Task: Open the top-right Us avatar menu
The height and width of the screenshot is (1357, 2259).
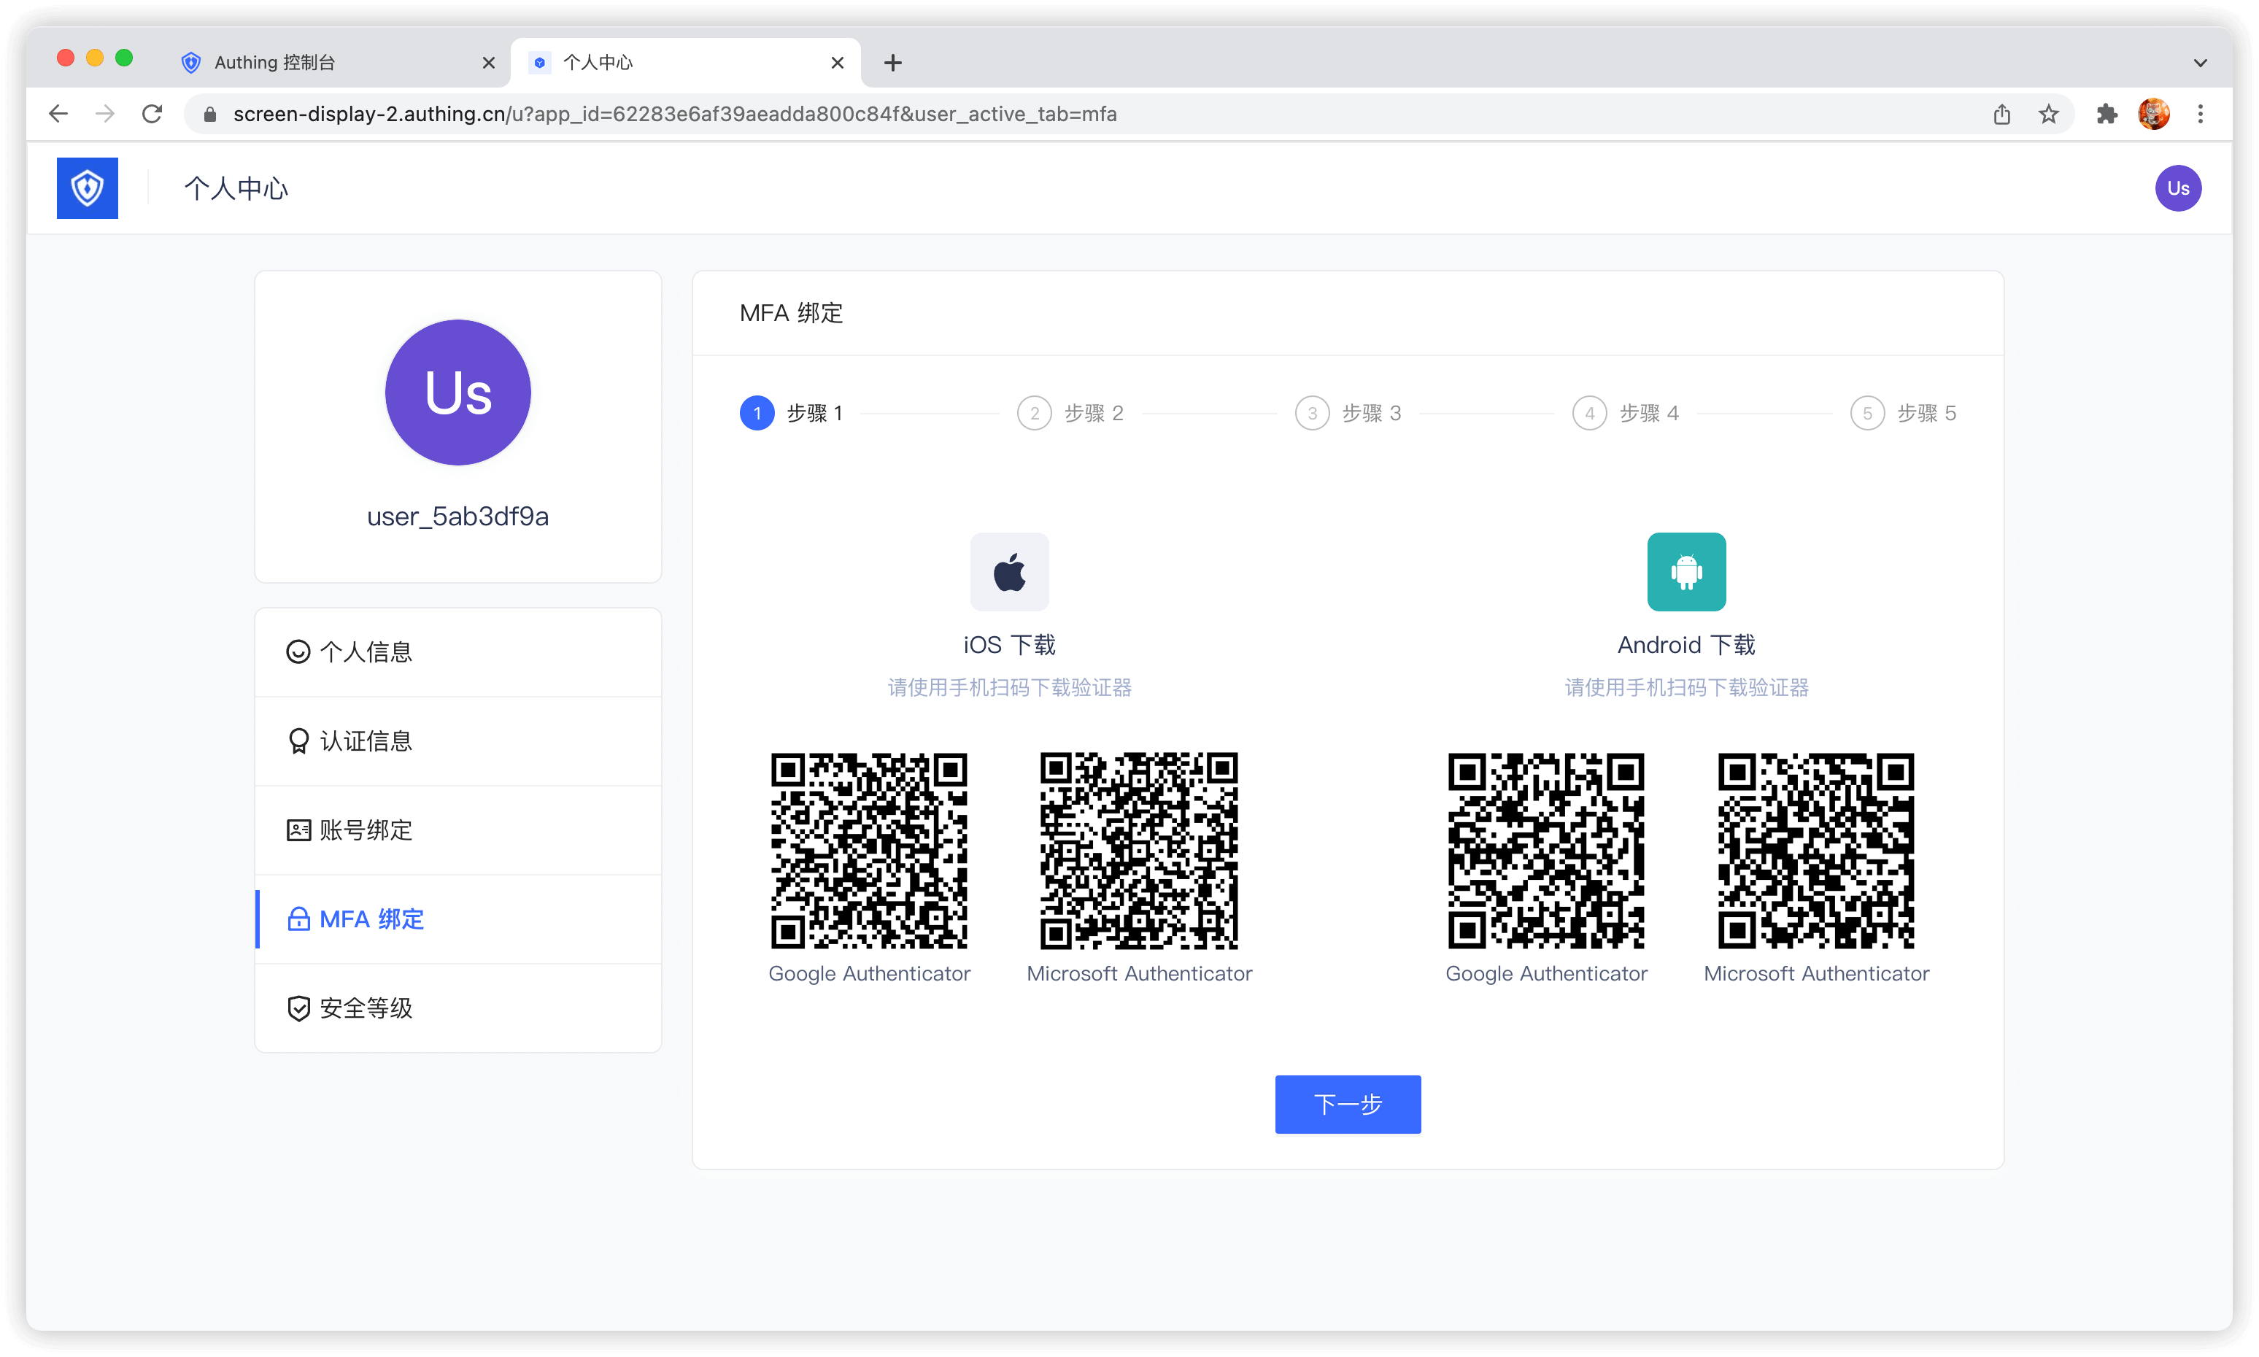Action: click(2177, 188)
